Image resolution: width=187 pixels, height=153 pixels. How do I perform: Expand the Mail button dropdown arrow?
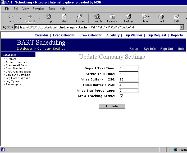(x=149, y=16)
